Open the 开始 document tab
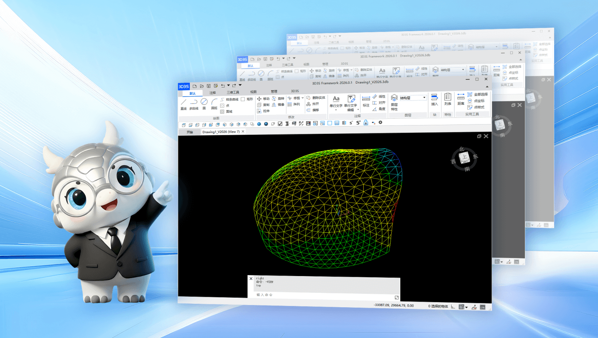The height and width of the screenshot is (338, 598). click(190, 132)
